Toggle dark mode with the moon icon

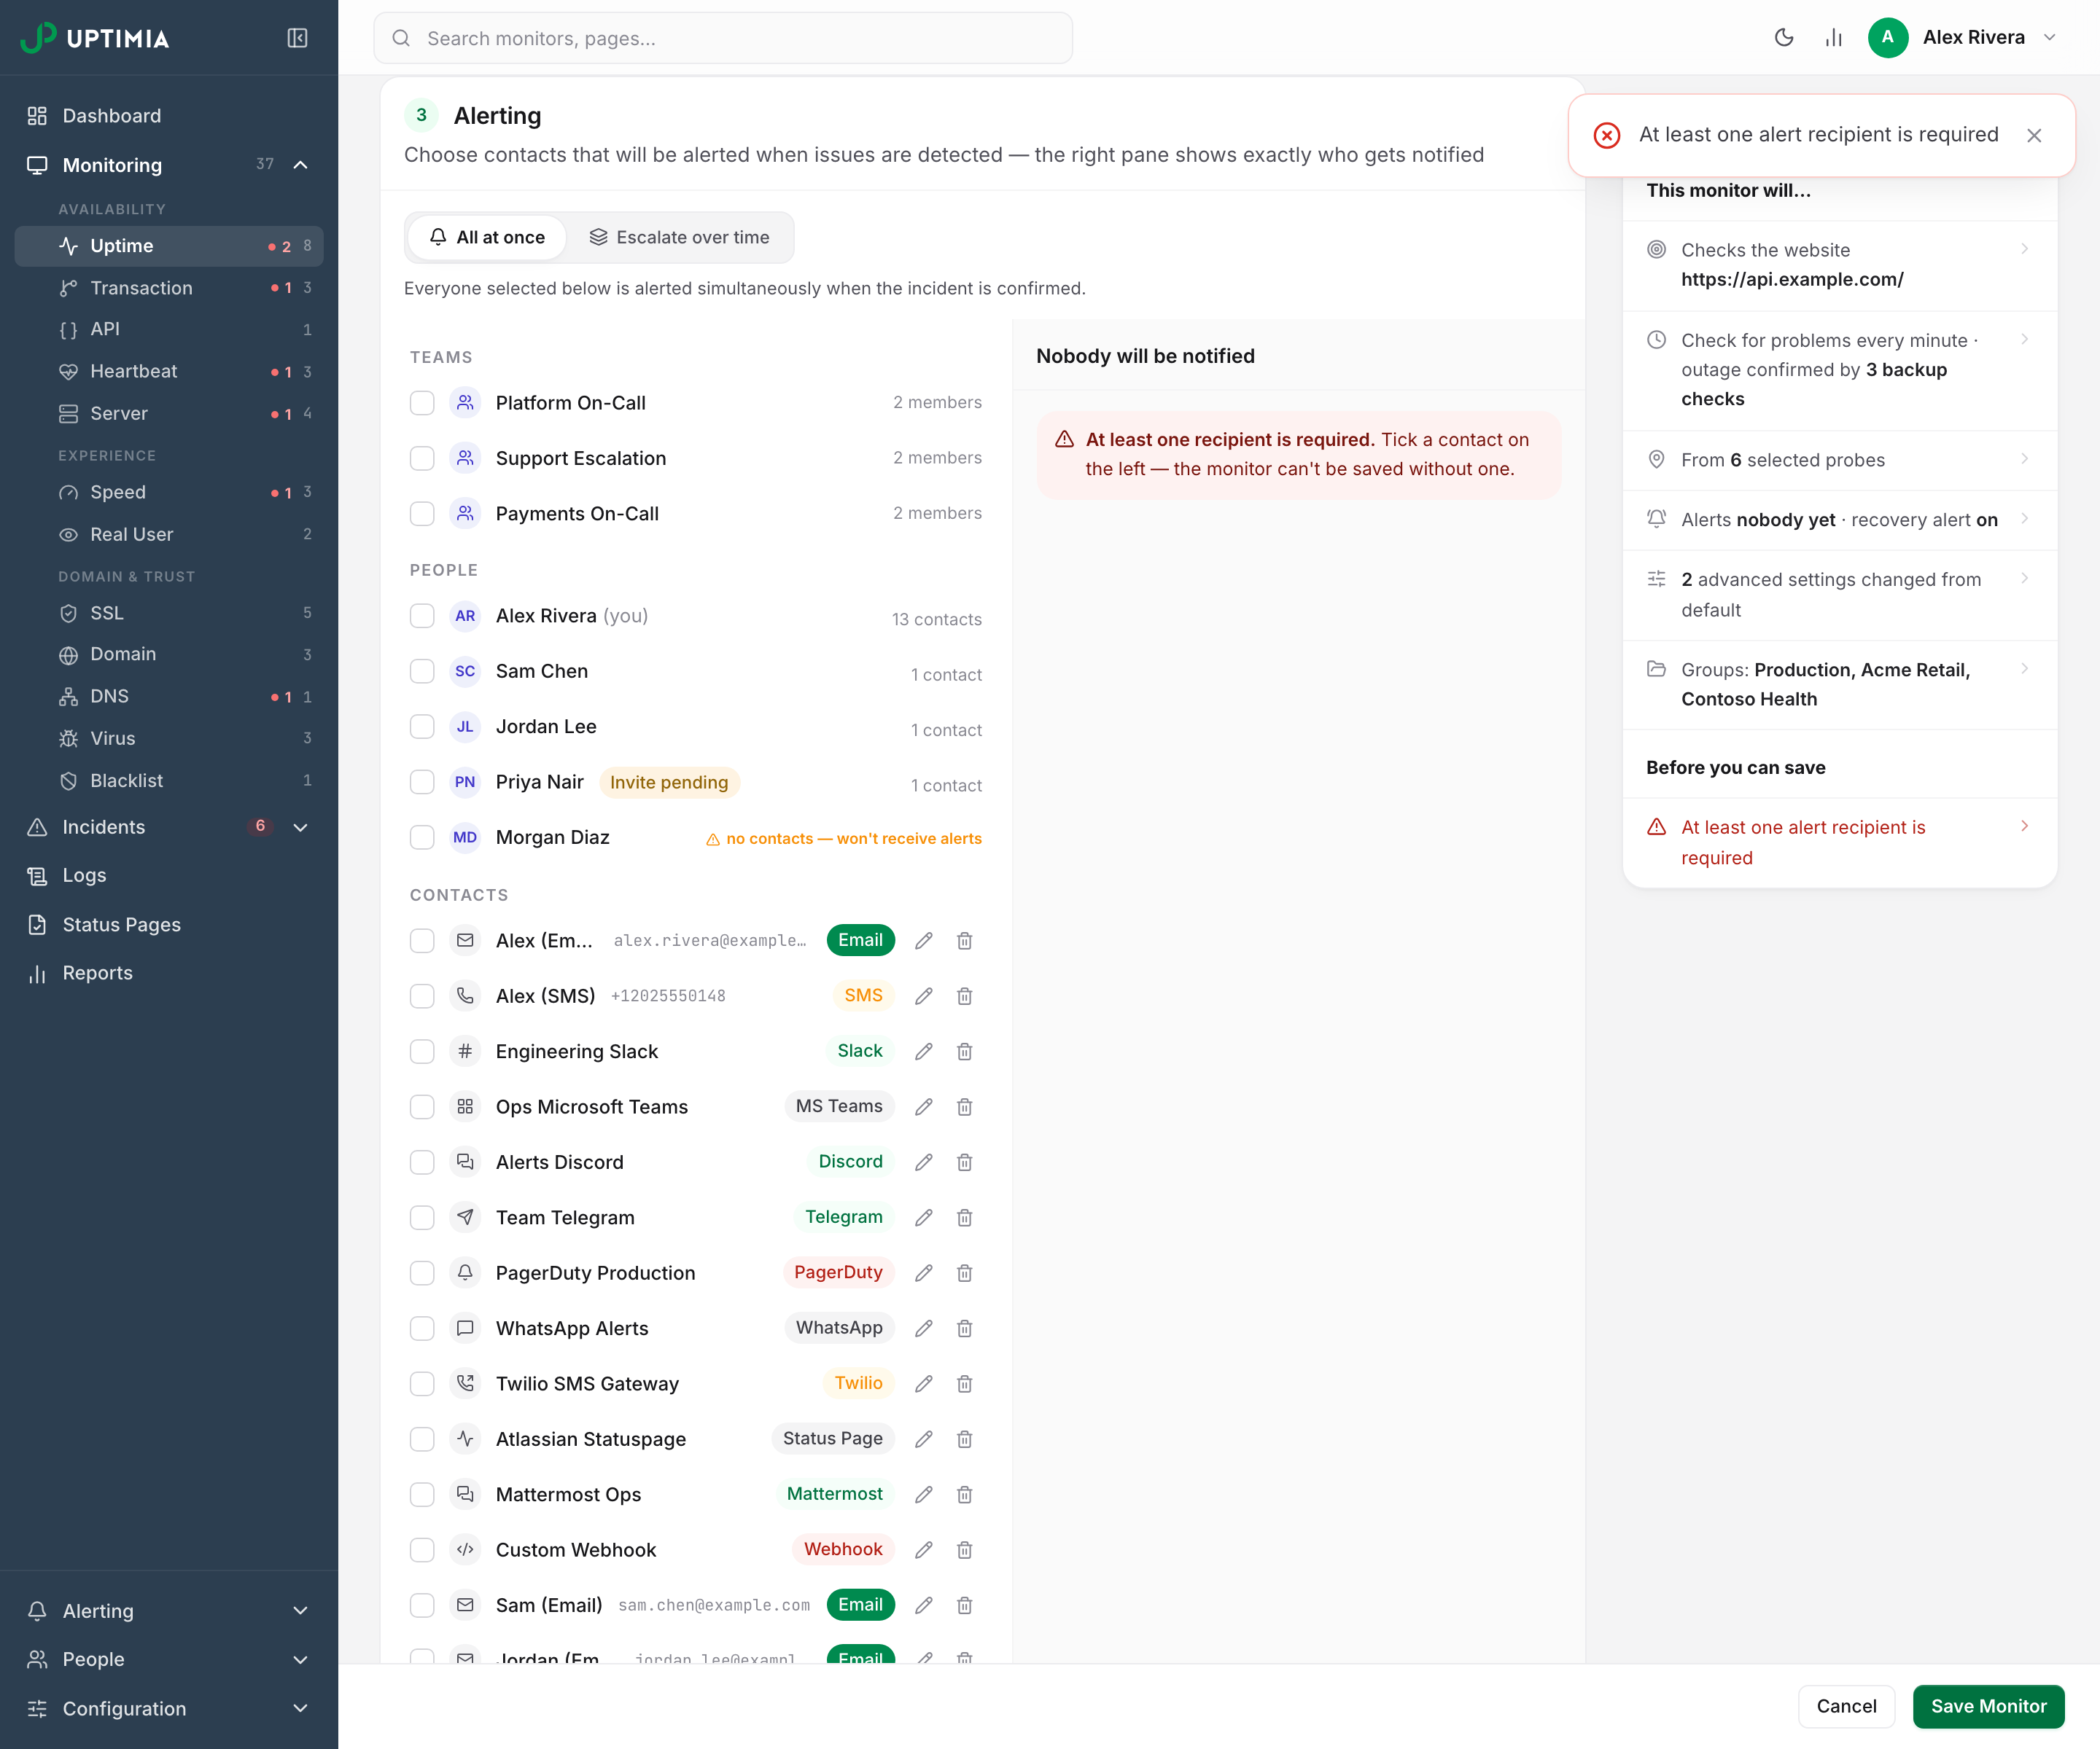coord(1784,38)
